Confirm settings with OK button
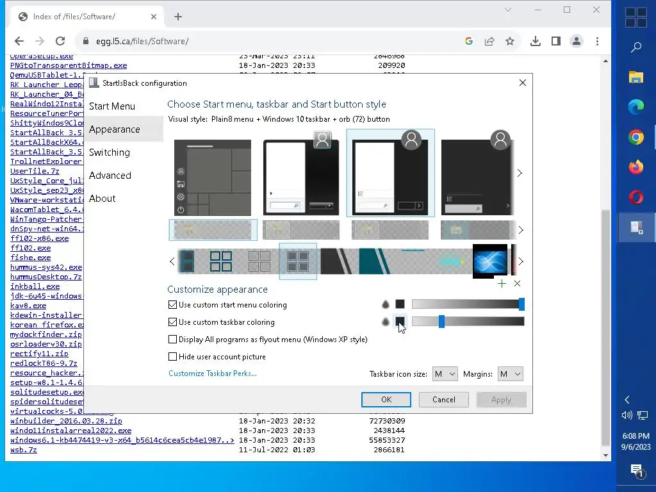The width and height of the screenshot is (656, 492). [386, 400]
